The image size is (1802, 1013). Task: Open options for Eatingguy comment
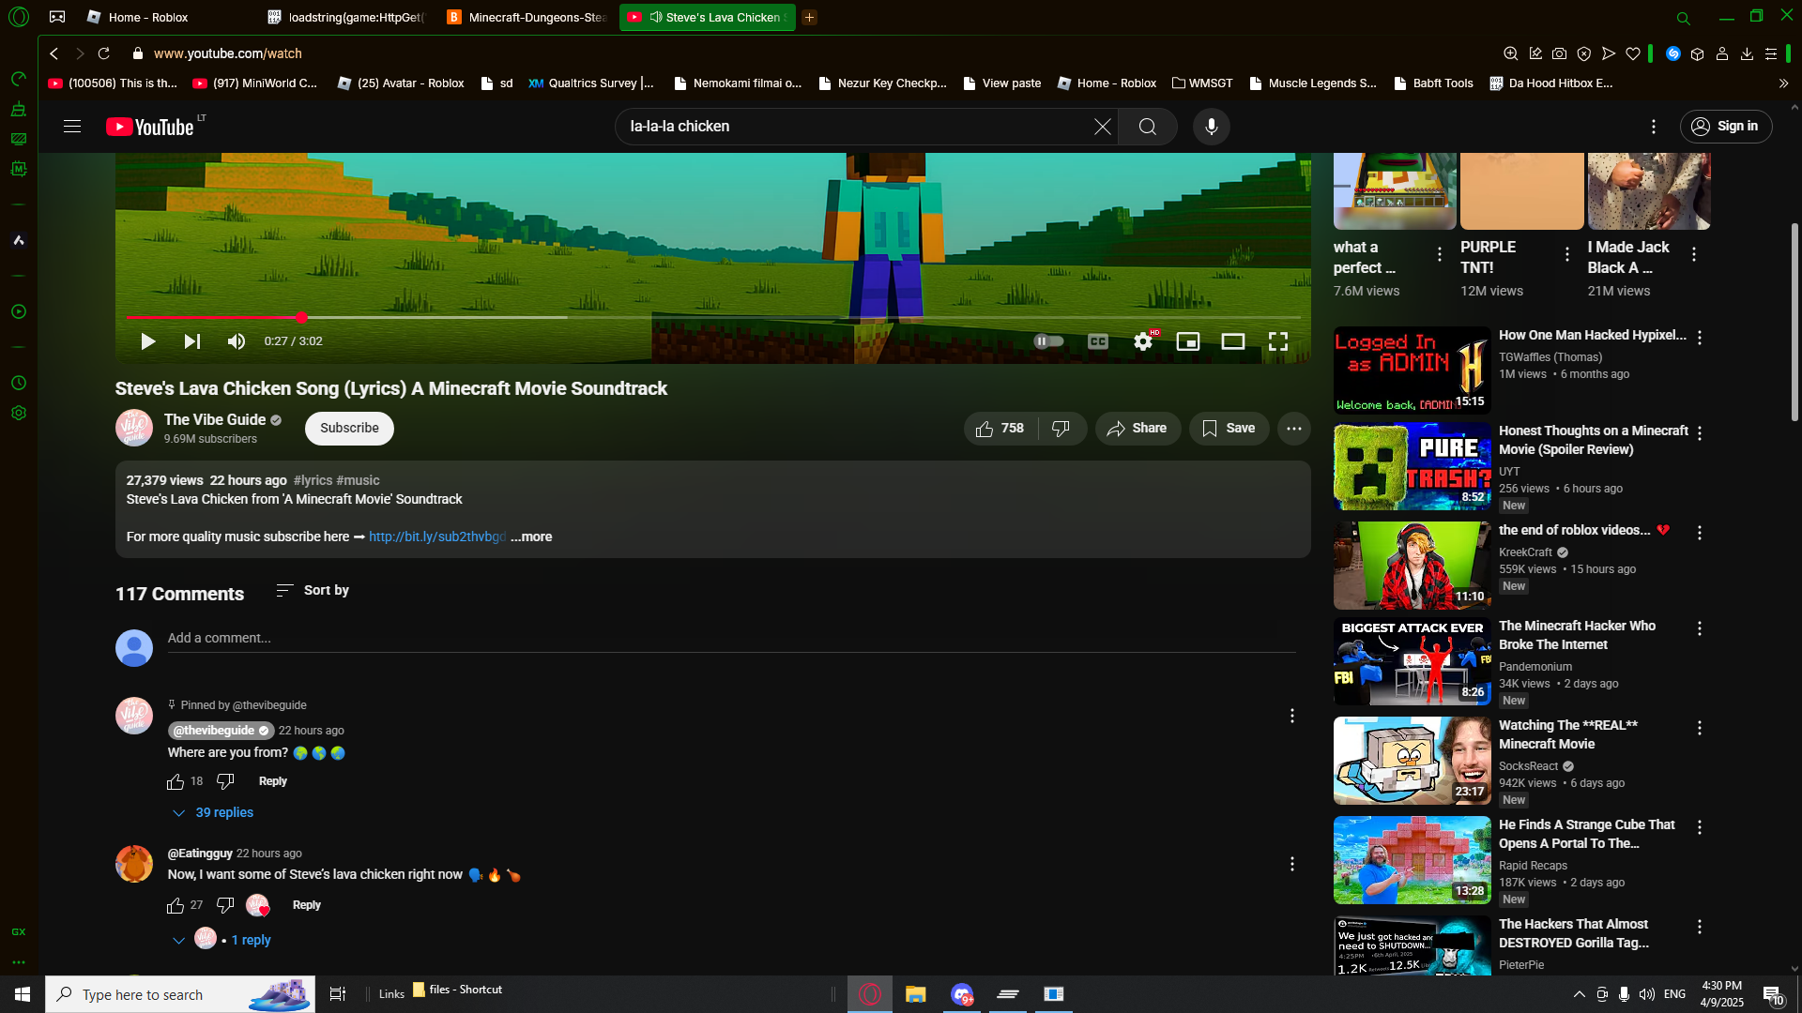tap(1292, 864)
